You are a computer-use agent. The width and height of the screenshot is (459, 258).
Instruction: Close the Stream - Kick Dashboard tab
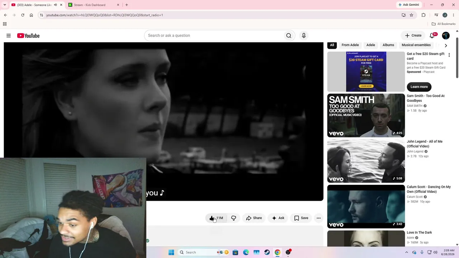click(118, 5)
